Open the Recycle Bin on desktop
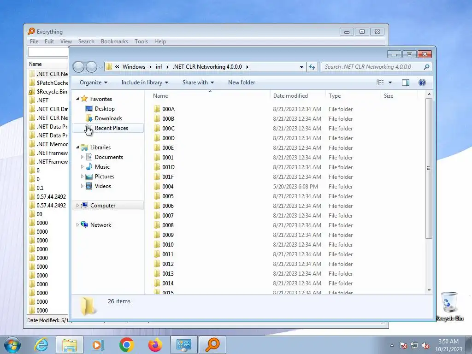The height and width of the screenshot is (354, 472). 449,306
